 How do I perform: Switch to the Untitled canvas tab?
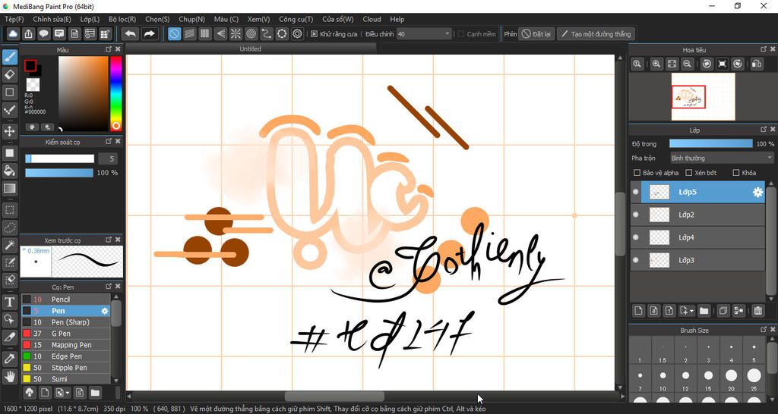pyautogui.click(x=251, y=49)
